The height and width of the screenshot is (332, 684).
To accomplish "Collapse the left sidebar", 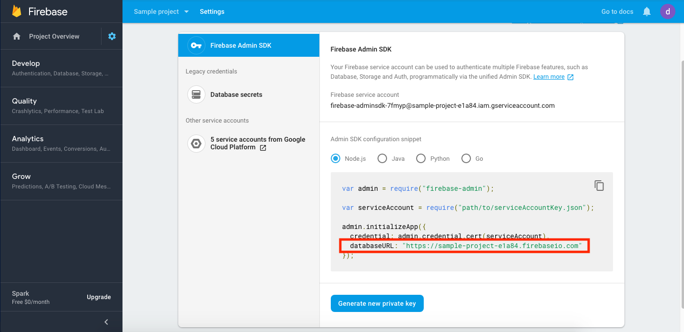I will pos(106,322).
